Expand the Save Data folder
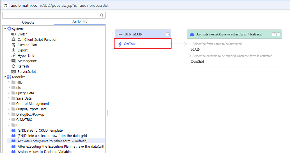 [9, 98]
